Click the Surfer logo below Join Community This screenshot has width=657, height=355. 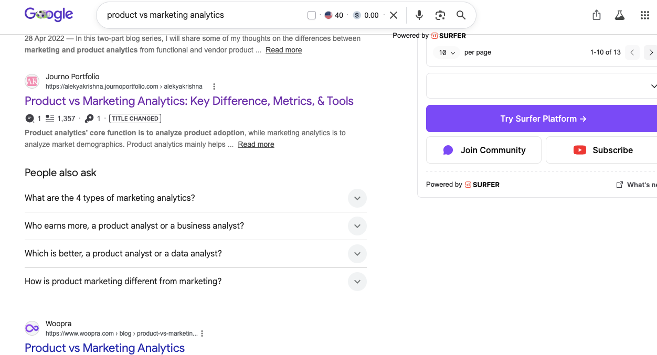[x=482, y=185]
